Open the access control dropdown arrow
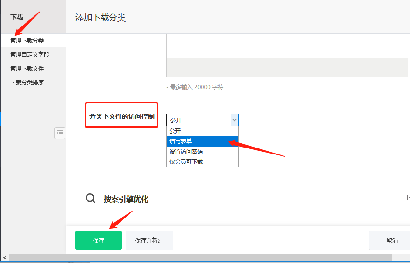Image resolution: width=410 pixels, height=263 pixels. coord(235,120)
